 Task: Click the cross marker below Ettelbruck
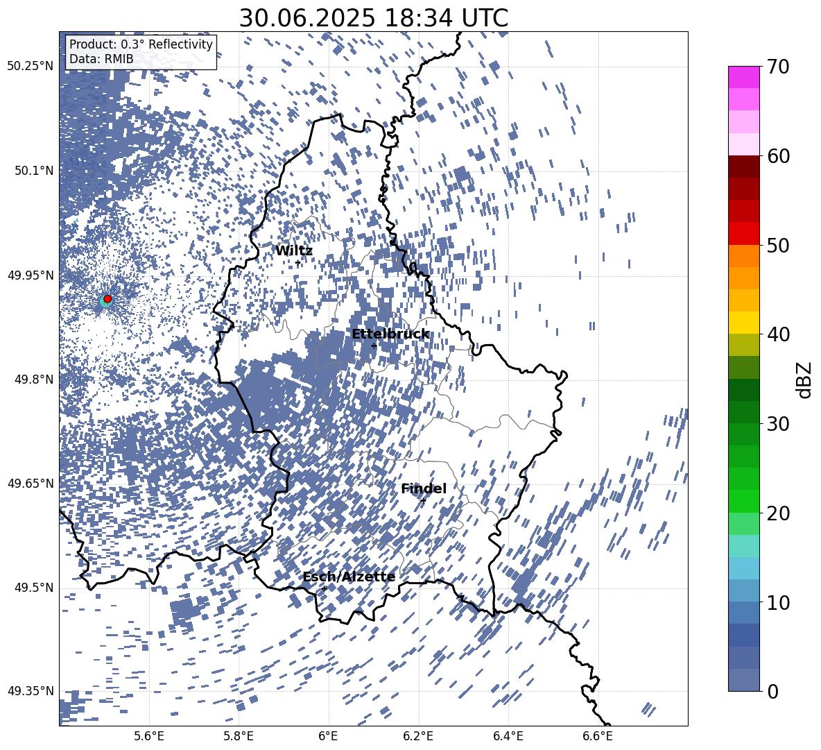374,346
